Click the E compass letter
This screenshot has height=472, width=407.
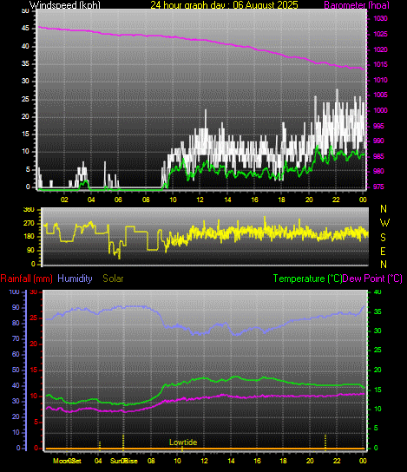[x=383, y=252]
